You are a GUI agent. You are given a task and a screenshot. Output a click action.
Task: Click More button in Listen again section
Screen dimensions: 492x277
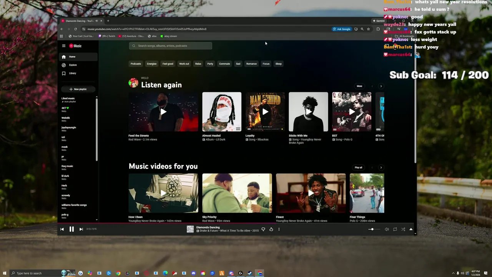click(x=359, y=86)
